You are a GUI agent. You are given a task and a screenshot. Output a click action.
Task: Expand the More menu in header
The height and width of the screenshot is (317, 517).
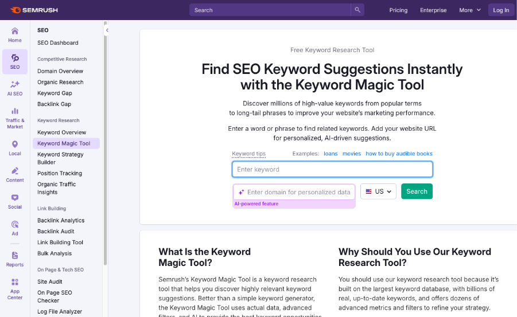[x=469, y=10]
